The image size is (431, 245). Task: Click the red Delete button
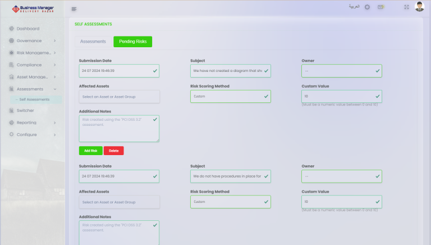click(113, 151)
